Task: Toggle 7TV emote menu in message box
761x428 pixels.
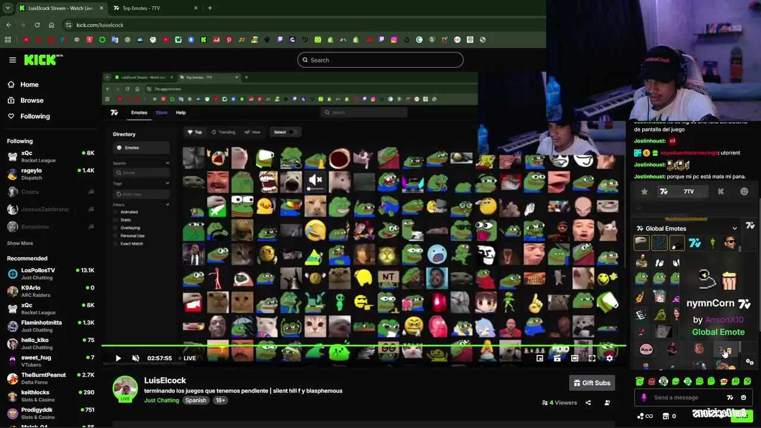Action: click(730, 398)
